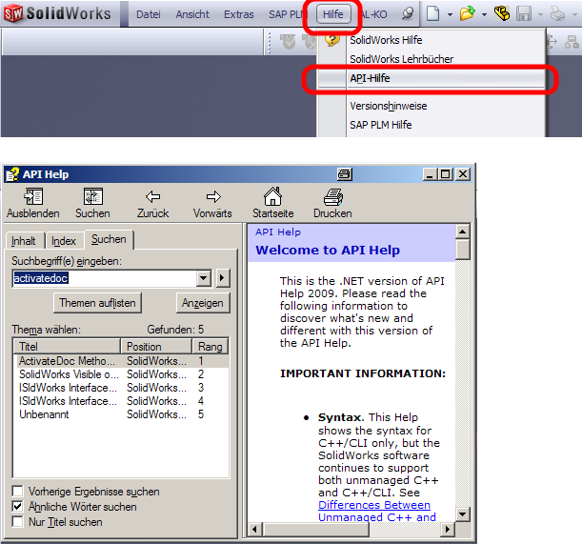Screen dimensions: 582x544
Task: Disable Ähnliche Wörter suchen checkbox
Action: 17,507
